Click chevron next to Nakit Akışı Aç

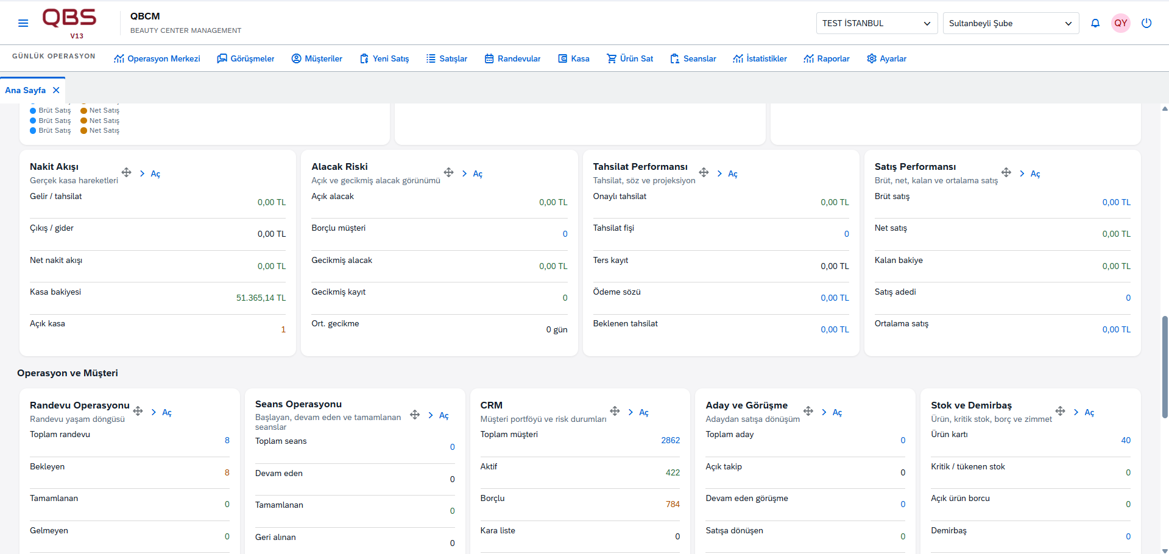pyautogui.click(x=142, y=174)
